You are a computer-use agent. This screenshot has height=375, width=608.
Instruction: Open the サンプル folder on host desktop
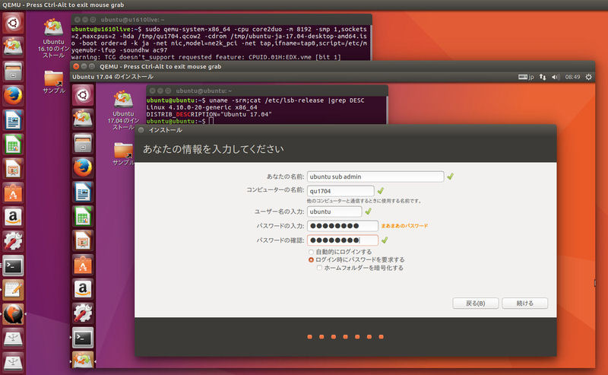(53, 82)
